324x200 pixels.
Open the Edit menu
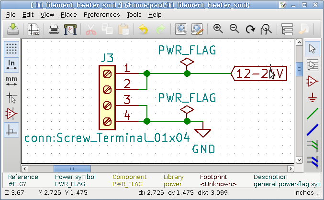(x=28, y=15)
